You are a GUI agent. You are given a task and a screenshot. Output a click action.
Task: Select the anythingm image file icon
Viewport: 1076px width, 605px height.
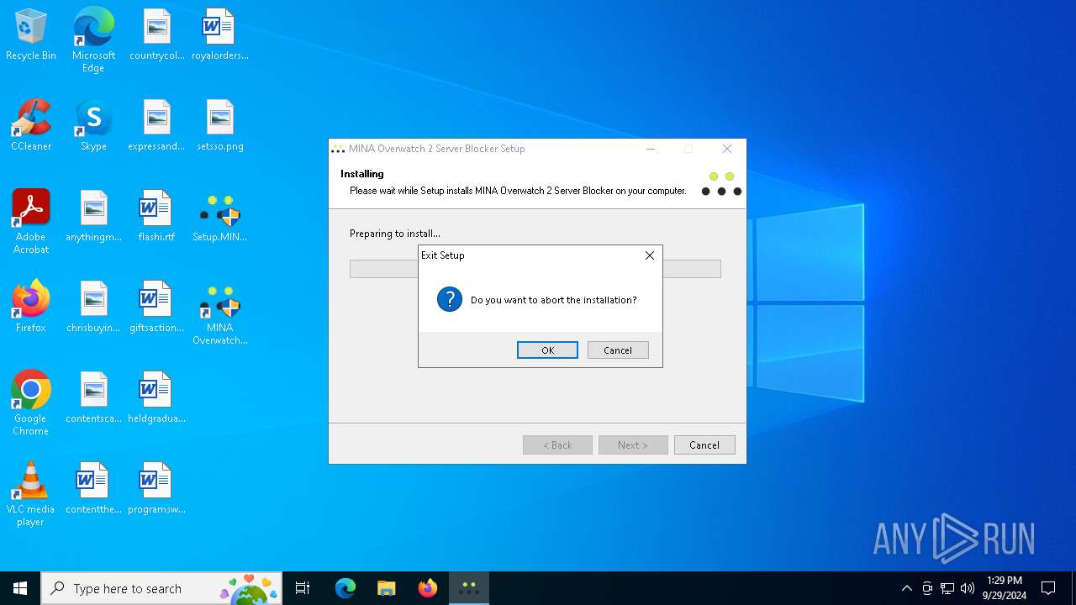(93, 217)
